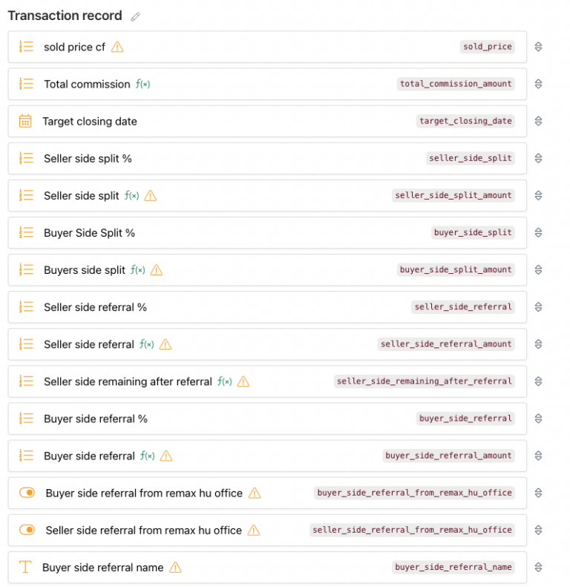
Task: Click the buyer_side_referral_amount key label
Action: [x=448, y=456]
